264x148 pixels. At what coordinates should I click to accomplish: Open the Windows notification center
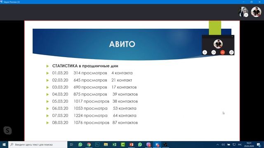click(x=259, y=144)
